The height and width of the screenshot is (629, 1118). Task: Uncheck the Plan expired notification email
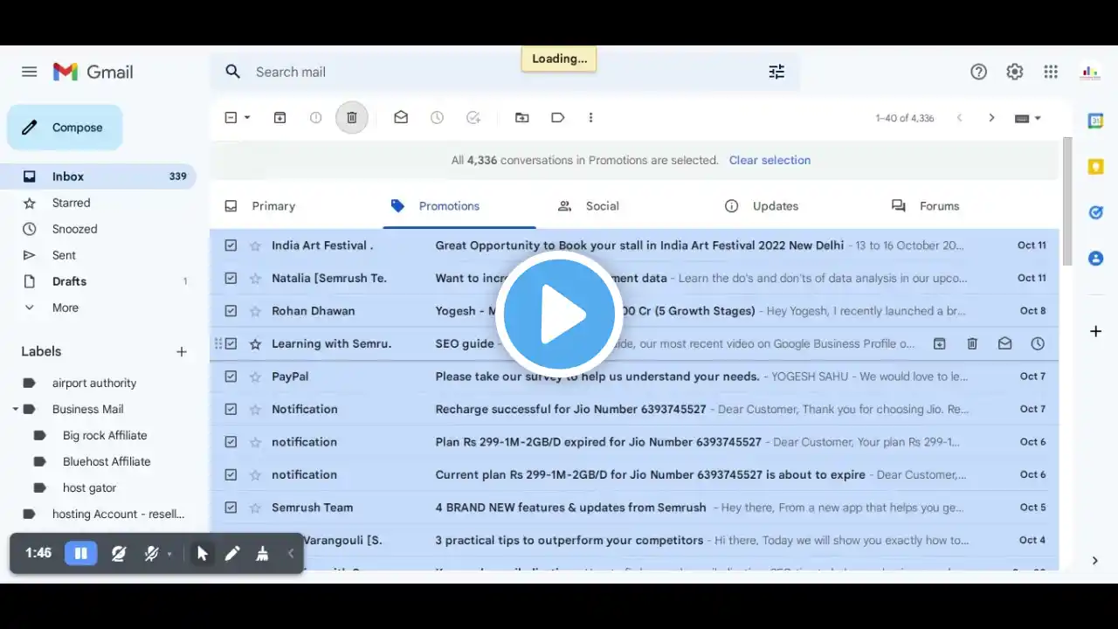click(231, 442)
